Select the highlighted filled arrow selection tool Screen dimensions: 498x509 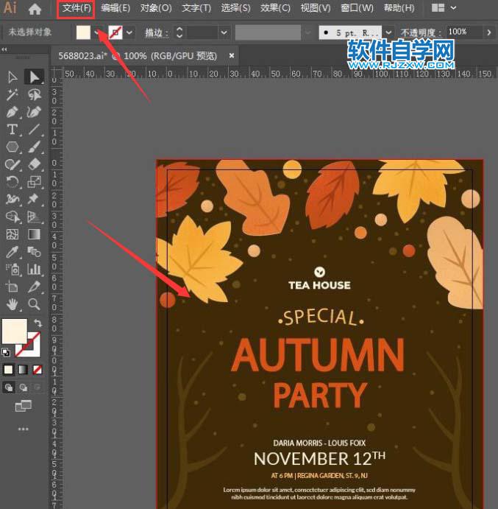34,77
